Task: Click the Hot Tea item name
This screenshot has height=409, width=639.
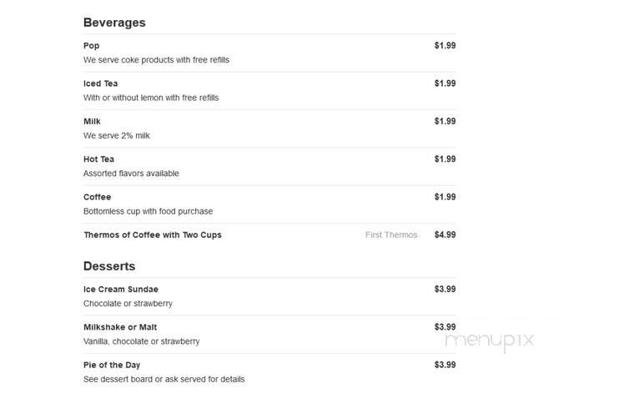Action: point(98,159)
